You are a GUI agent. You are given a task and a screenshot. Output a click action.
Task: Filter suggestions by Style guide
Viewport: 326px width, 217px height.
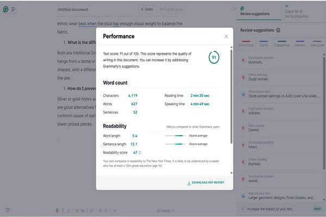317,43
